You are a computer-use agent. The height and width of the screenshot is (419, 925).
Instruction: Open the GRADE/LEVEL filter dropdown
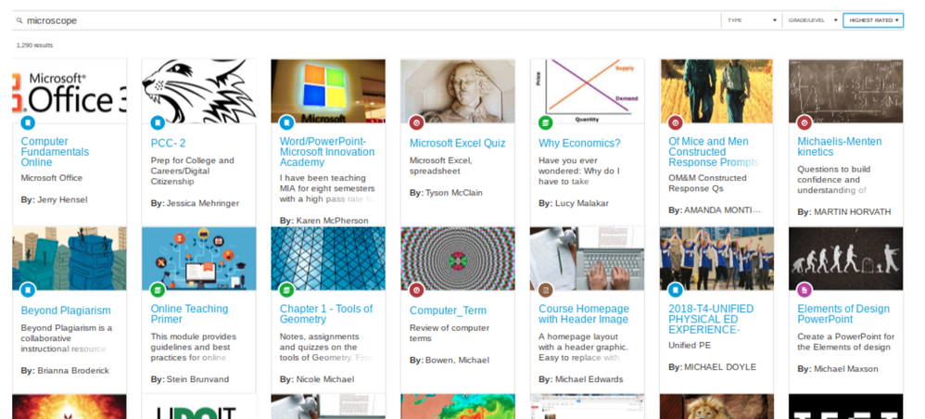coord(812,20)
